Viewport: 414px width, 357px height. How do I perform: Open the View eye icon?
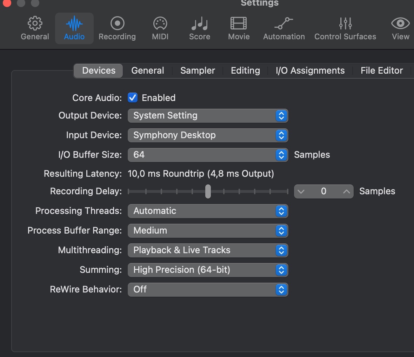click(400, 23)
